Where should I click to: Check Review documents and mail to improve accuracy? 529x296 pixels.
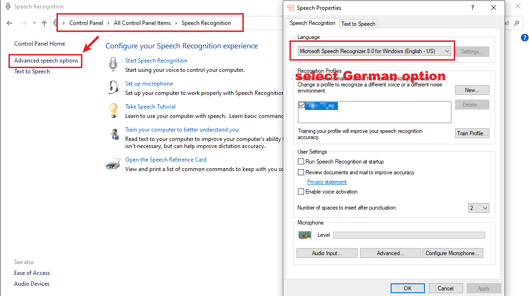[x=301, y=172]
